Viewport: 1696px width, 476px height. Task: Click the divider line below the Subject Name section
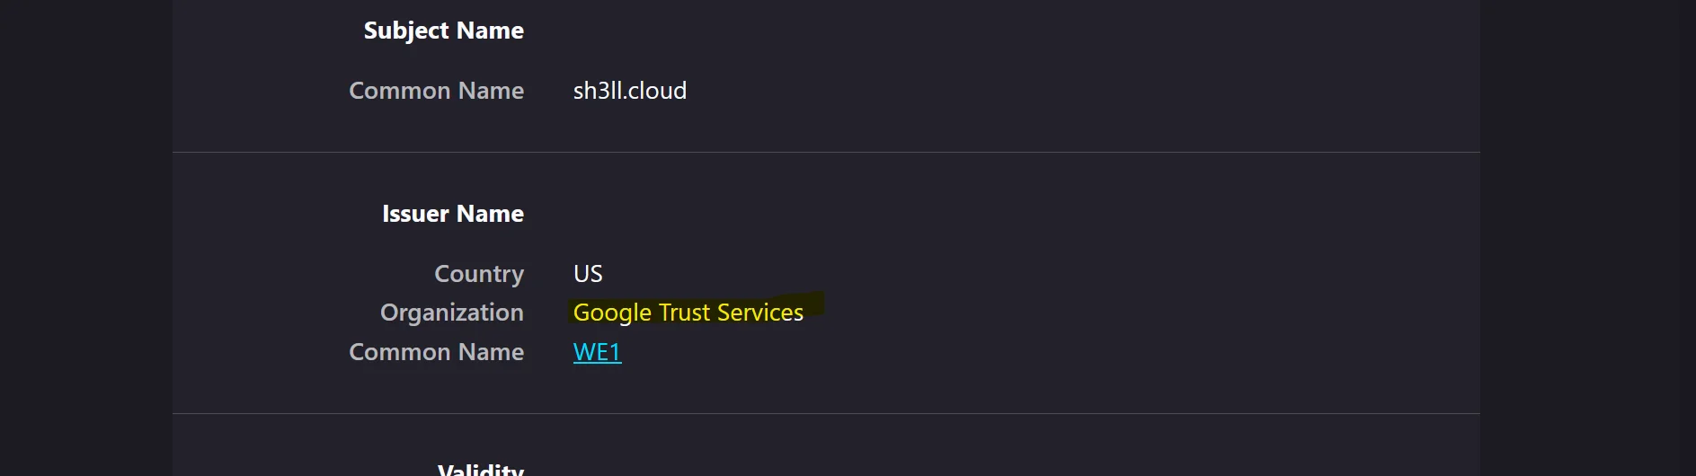pos(826,152)
